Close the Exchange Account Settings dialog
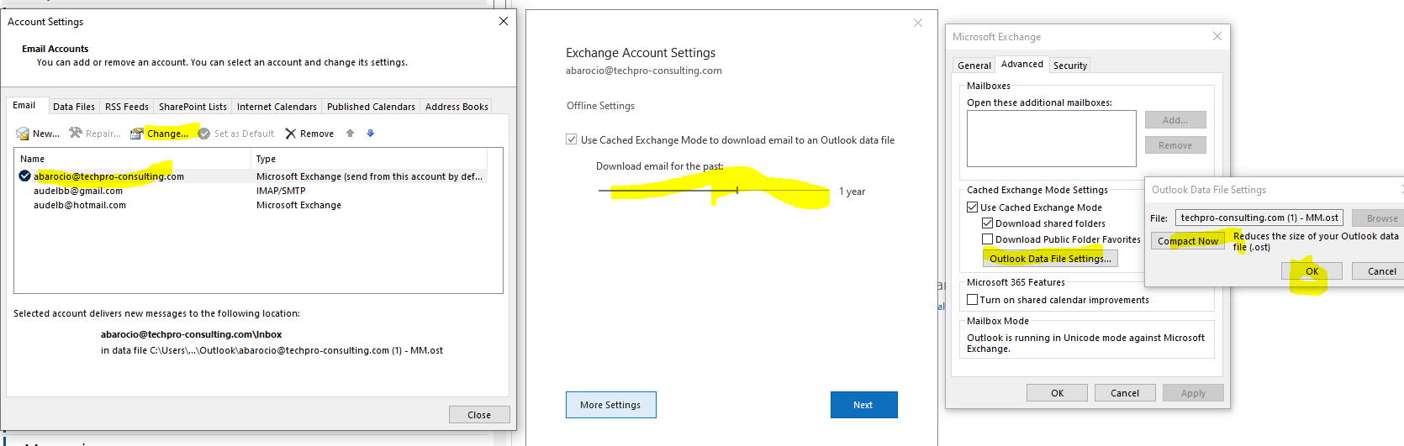1404x446 pixels. [x=918, y=23]
